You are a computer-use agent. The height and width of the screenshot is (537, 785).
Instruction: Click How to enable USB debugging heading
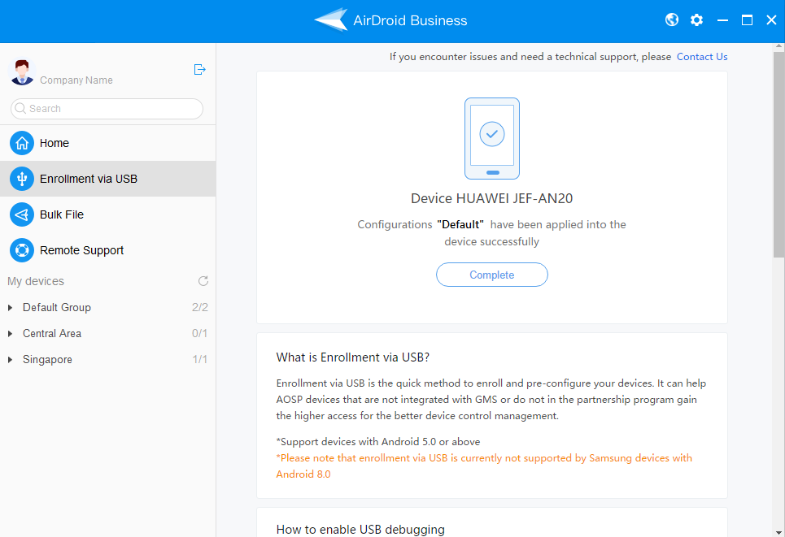click(360, 530)
